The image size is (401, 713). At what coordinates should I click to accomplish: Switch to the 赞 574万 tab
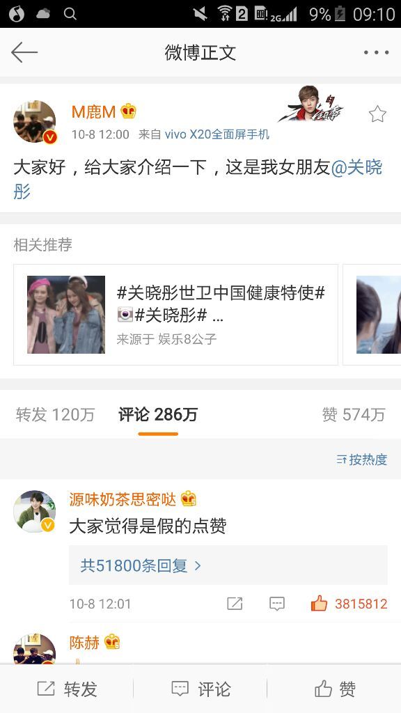[x=354, y=415]
